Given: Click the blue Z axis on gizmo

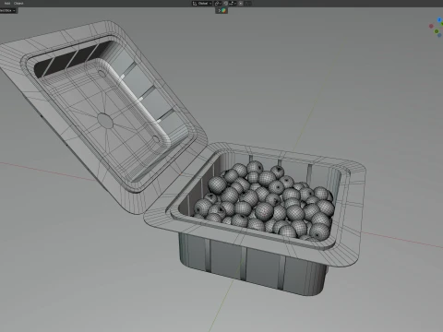Looking at the screenshot, I should 439,19.
